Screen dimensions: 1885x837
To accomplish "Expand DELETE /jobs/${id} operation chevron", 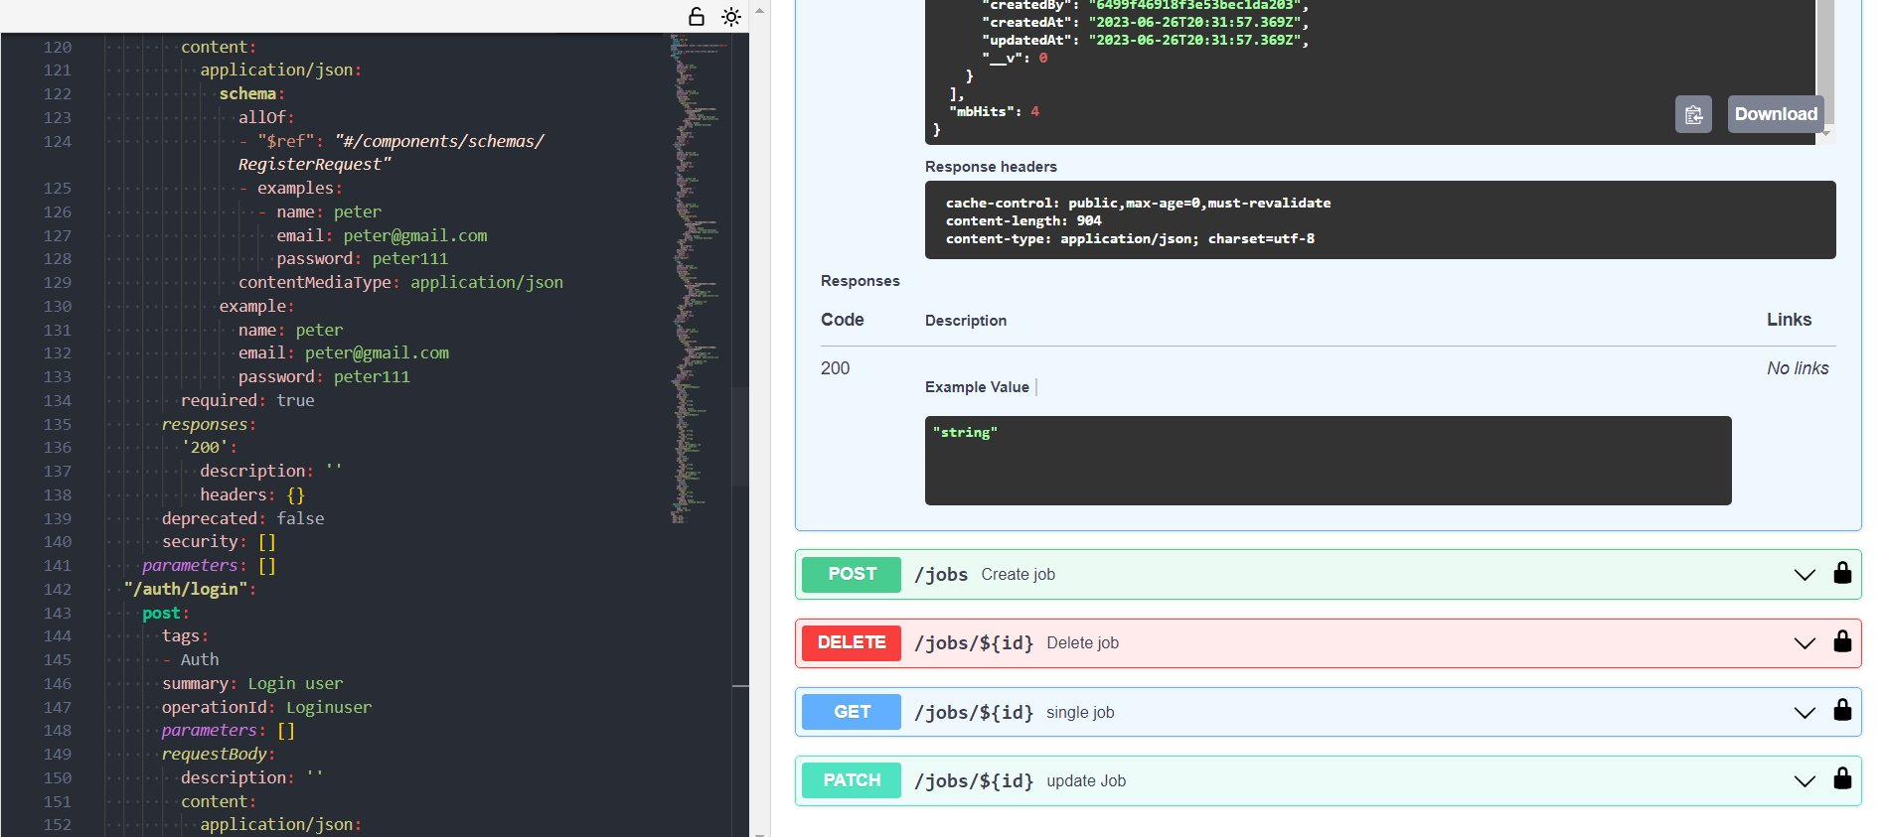I will (1805, 643).
